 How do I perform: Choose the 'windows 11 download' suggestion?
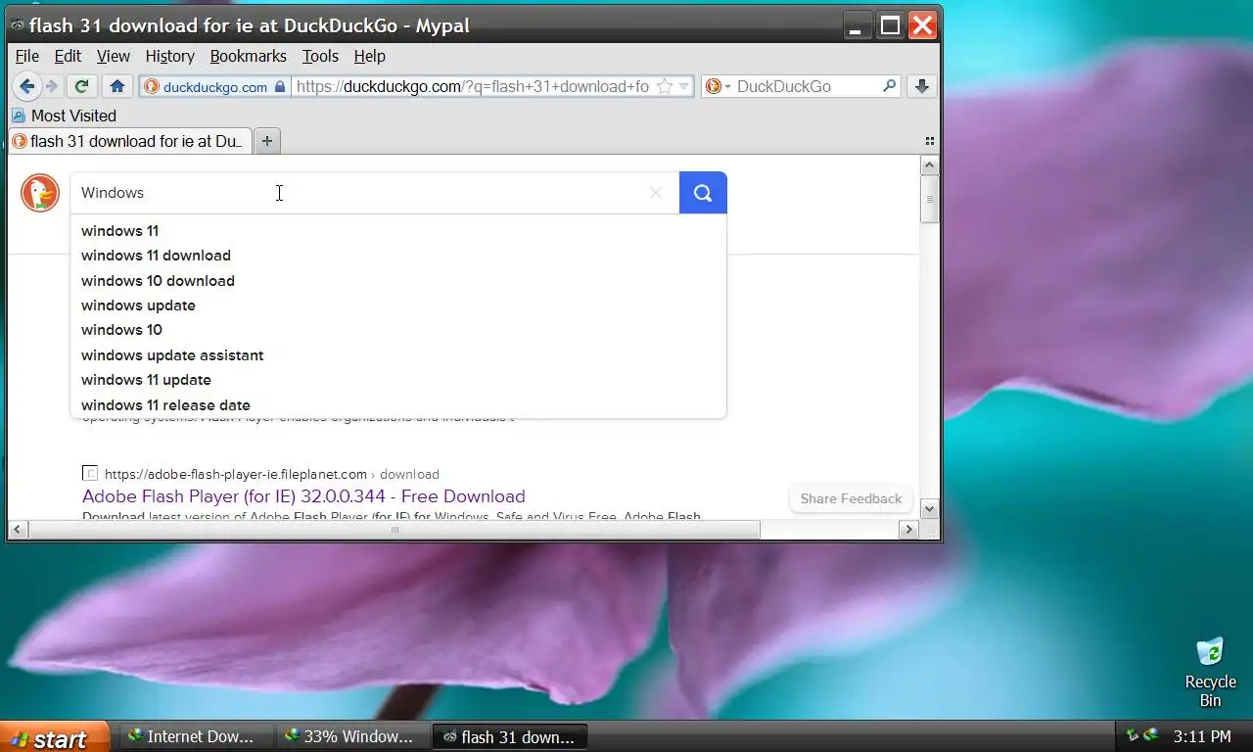tap(398, 256)
